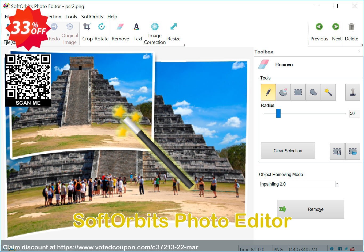
Task: Click the Radius slider handle
Action: [278, 113]
